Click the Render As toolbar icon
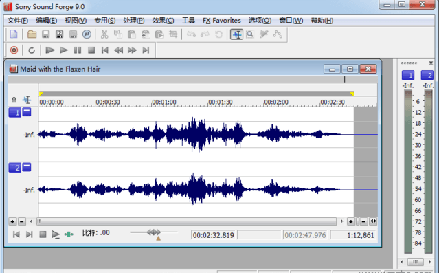Screen dimensions: 439x273 pyautogui.click(x=73, y=34)
